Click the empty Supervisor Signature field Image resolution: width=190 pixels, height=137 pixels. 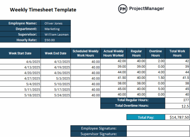click(158, 134)
